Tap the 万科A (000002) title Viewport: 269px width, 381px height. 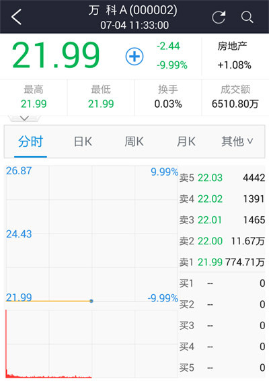(x=132, y=11)
